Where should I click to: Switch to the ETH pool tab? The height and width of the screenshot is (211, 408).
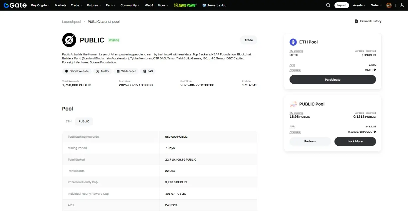tap(69, 121)
